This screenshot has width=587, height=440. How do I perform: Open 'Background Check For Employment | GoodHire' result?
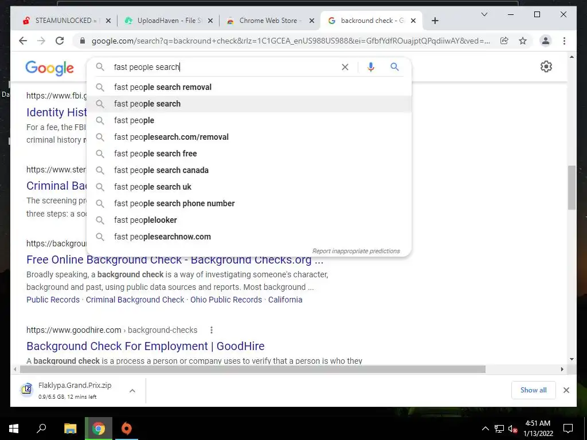pos(146,346)
